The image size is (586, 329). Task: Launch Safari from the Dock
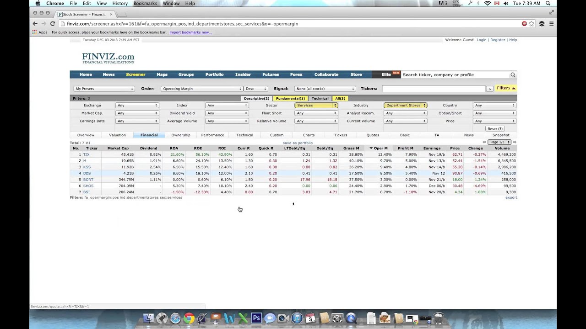175,318
